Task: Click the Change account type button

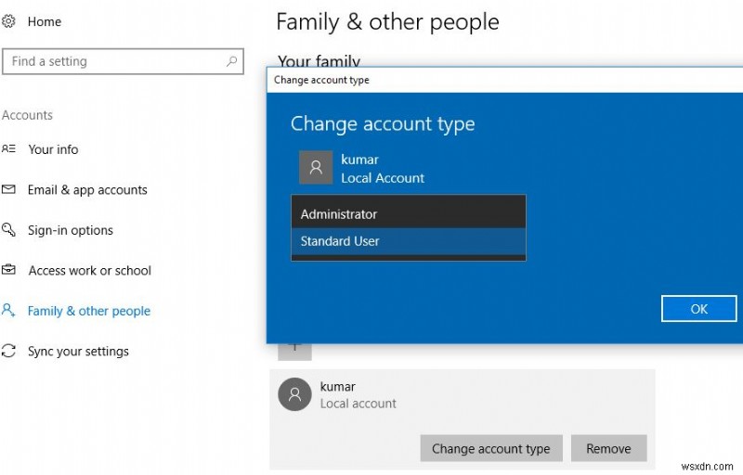Action: click(491, 449)
